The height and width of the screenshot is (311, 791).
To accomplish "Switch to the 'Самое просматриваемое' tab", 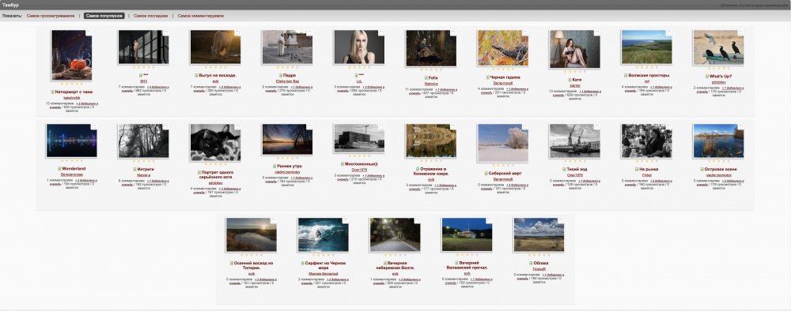I will point(51,16).
